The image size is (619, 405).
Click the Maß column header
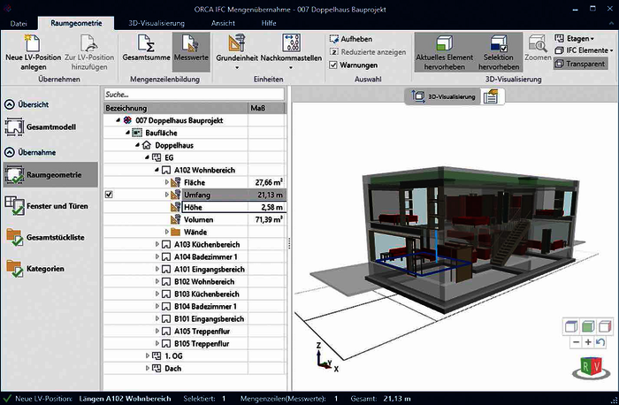point(266,108)
